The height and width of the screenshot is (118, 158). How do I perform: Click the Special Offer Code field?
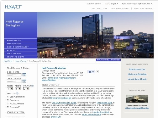pos(16,115)
